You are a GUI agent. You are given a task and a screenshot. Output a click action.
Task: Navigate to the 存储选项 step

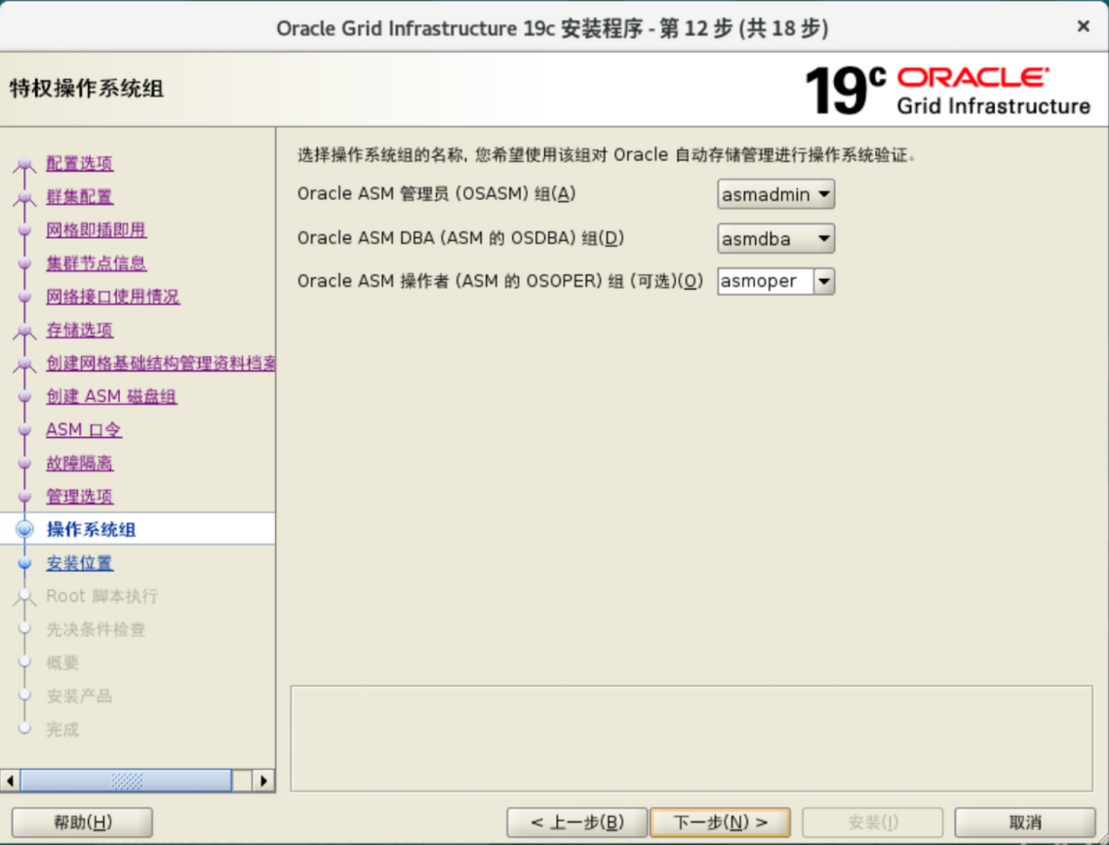[79, 330]
